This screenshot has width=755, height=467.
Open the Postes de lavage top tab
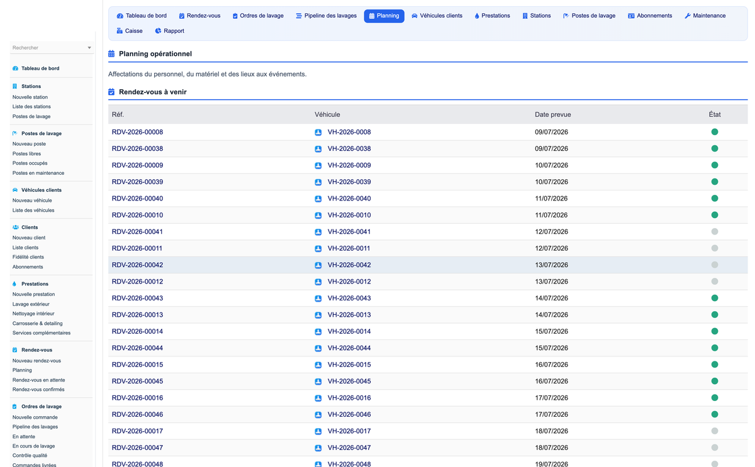click(589, 16)
